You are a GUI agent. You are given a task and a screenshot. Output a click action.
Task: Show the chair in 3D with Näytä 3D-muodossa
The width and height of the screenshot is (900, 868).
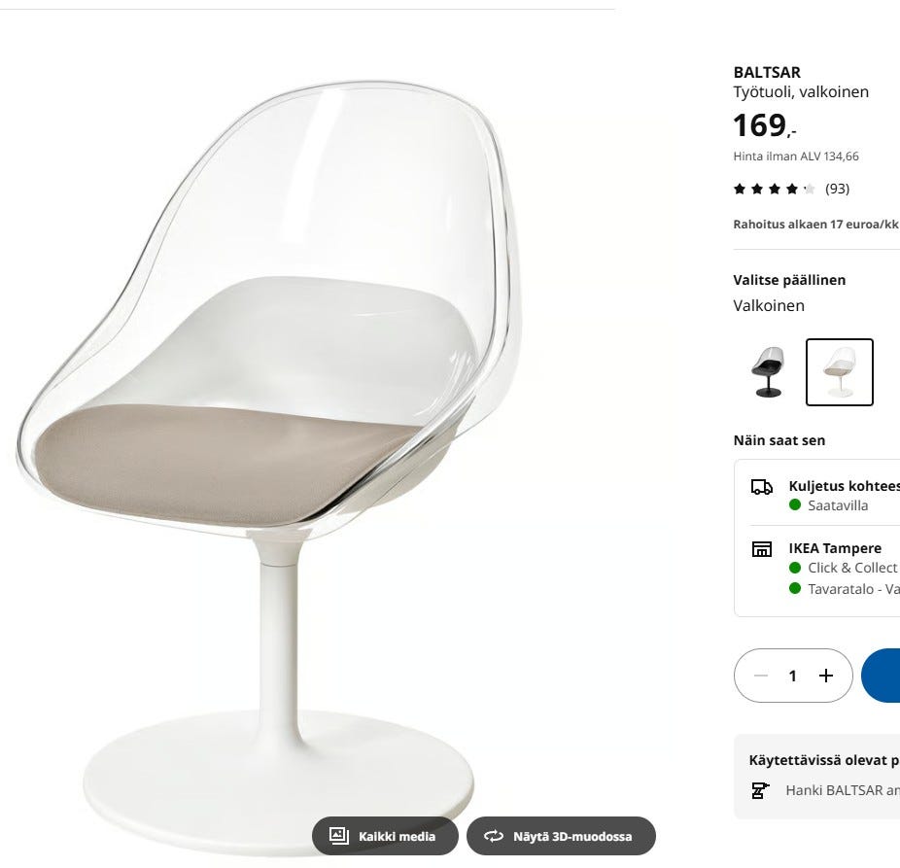[x=561, y=836]
